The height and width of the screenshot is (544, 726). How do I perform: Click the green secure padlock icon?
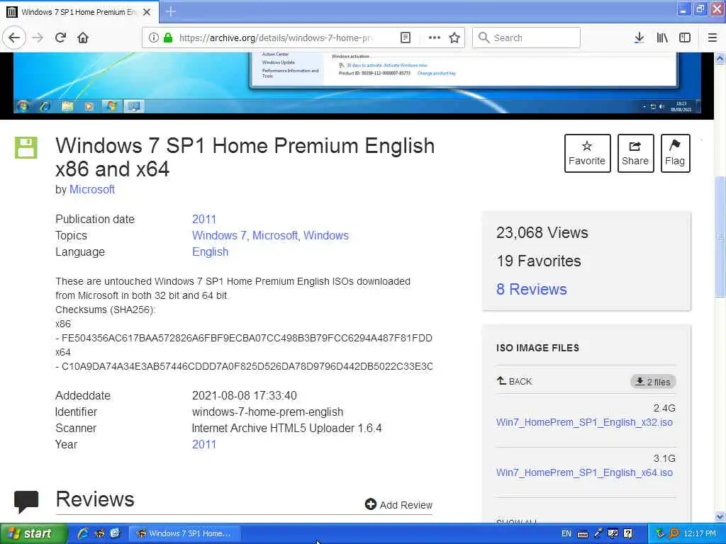pyautogui.click(x=168, y=38)
